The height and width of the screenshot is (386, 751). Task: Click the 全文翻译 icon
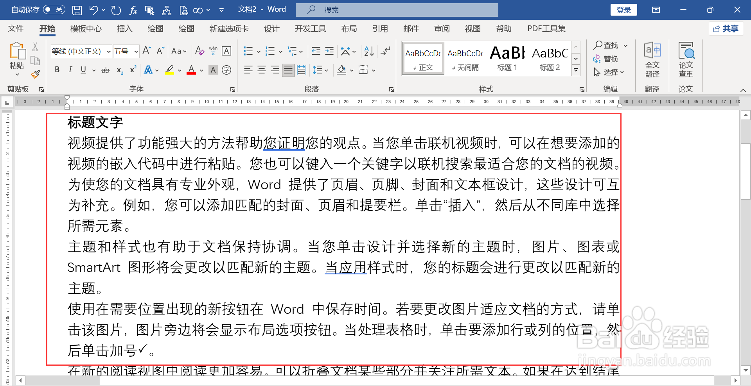coord(652,59)
